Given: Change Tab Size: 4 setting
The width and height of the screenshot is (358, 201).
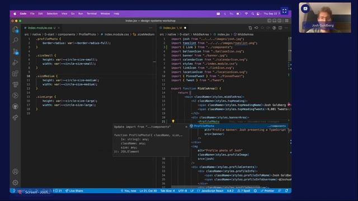Looking at the screenshot, I should (168, 191).
